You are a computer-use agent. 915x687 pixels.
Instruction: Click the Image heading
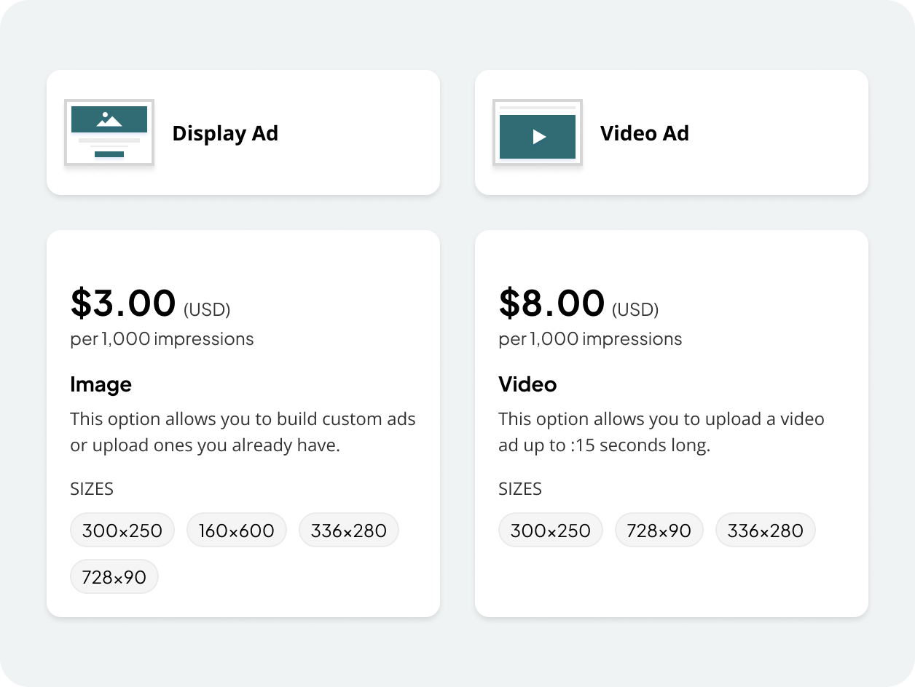click(101, 384)
